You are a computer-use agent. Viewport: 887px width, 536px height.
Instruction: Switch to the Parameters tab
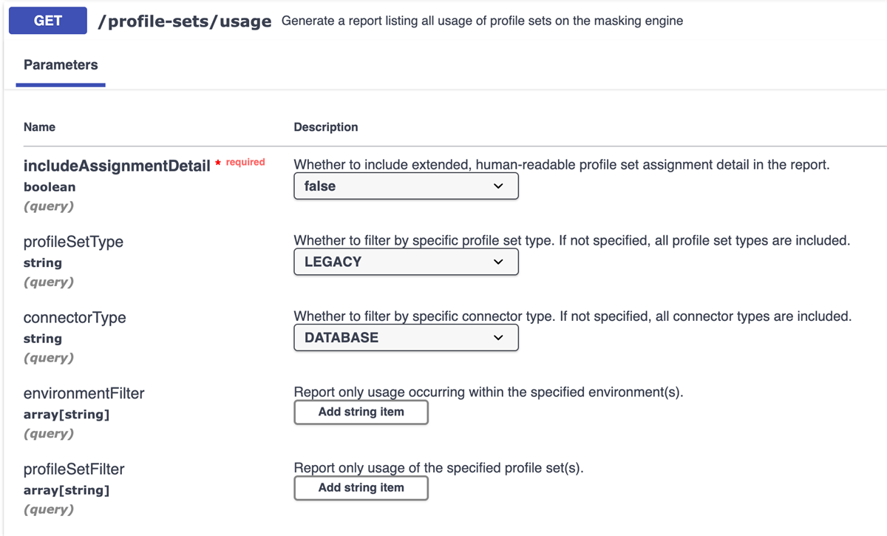[x=61, y=65]
